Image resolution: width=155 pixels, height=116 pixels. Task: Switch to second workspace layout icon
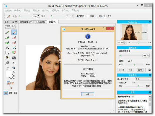[10, 93]
